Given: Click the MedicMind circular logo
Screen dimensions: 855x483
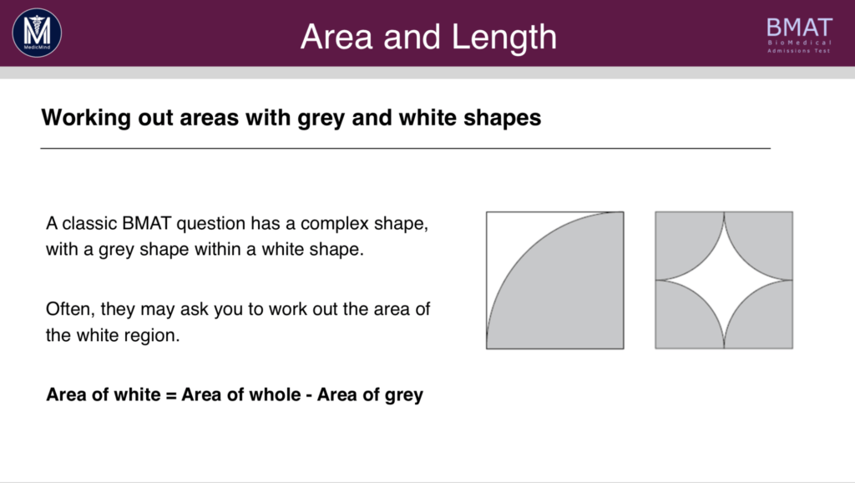Looking at the screenshot, I should [x=37, y=33].
